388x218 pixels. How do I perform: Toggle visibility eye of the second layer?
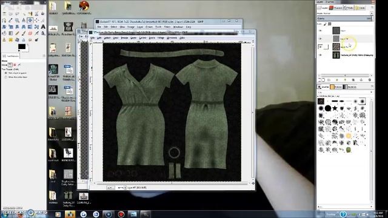click(320, 39)
